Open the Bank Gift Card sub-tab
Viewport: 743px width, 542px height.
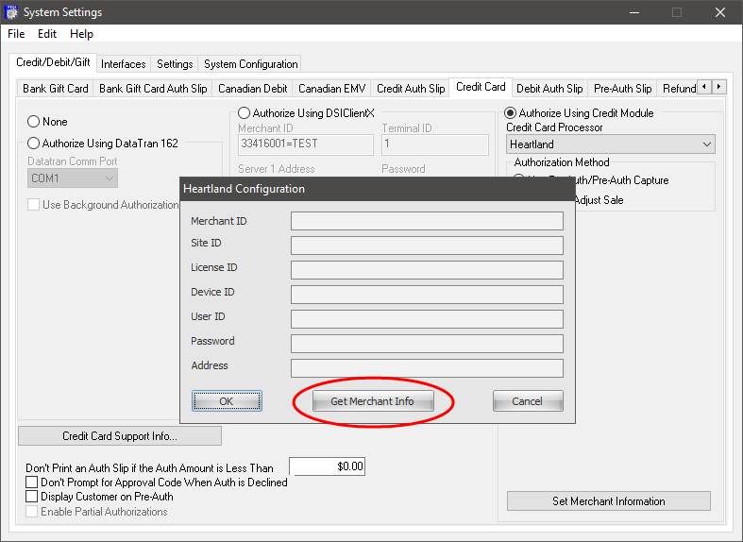[56, 89]
